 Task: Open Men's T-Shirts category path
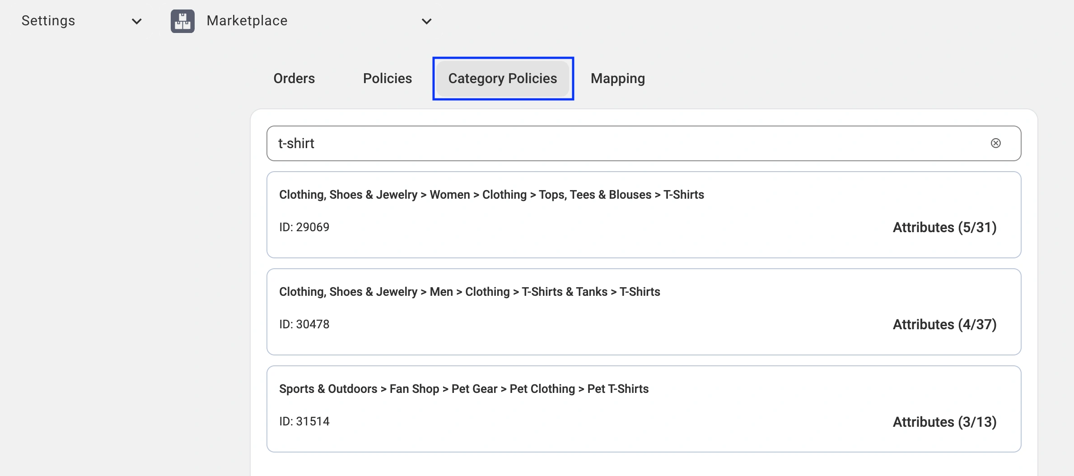[469, 292]
